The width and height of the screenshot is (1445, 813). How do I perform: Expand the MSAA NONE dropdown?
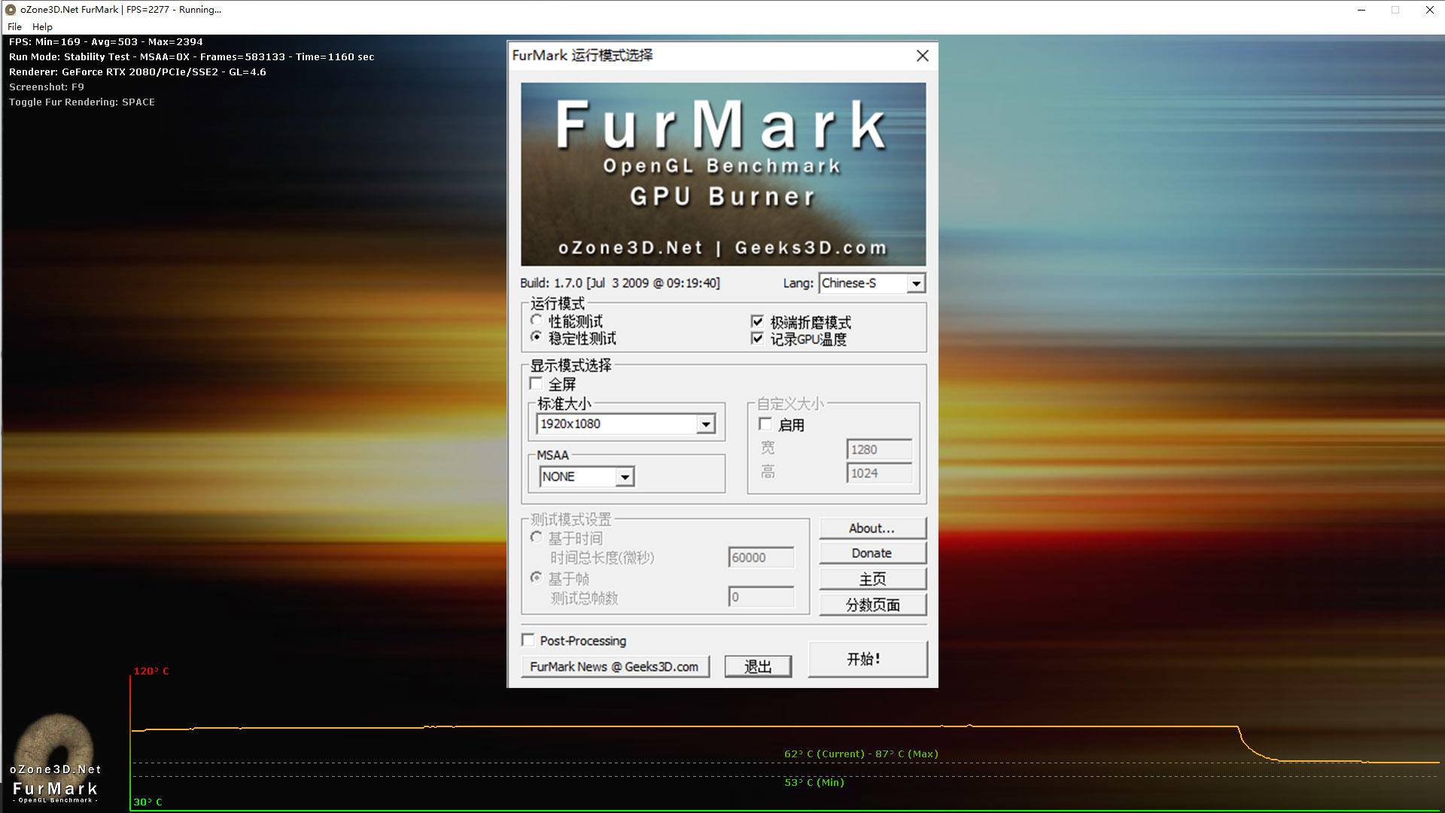tap(624, 477)
